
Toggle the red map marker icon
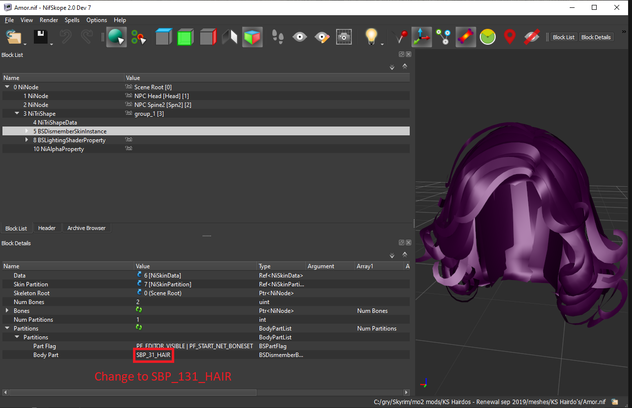click(x=510, y=37)
